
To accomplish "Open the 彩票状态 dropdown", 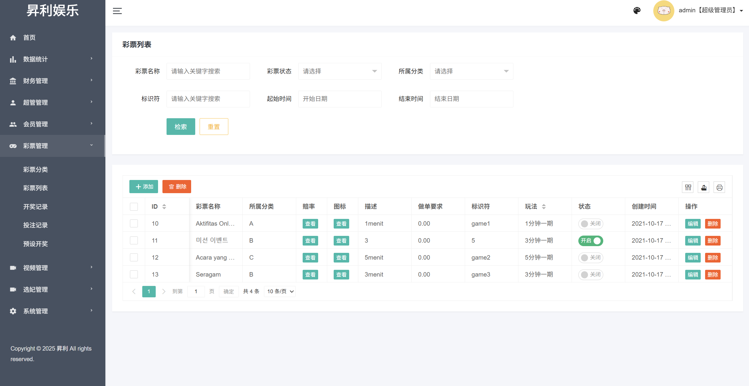I will coord(340,71).
